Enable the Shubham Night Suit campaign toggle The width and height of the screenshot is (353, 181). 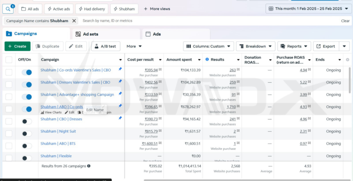(27, 134)
